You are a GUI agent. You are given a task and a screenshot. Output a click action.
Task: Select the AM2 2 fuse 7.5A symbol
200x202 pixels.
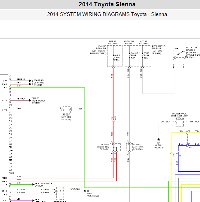point(113,58)
